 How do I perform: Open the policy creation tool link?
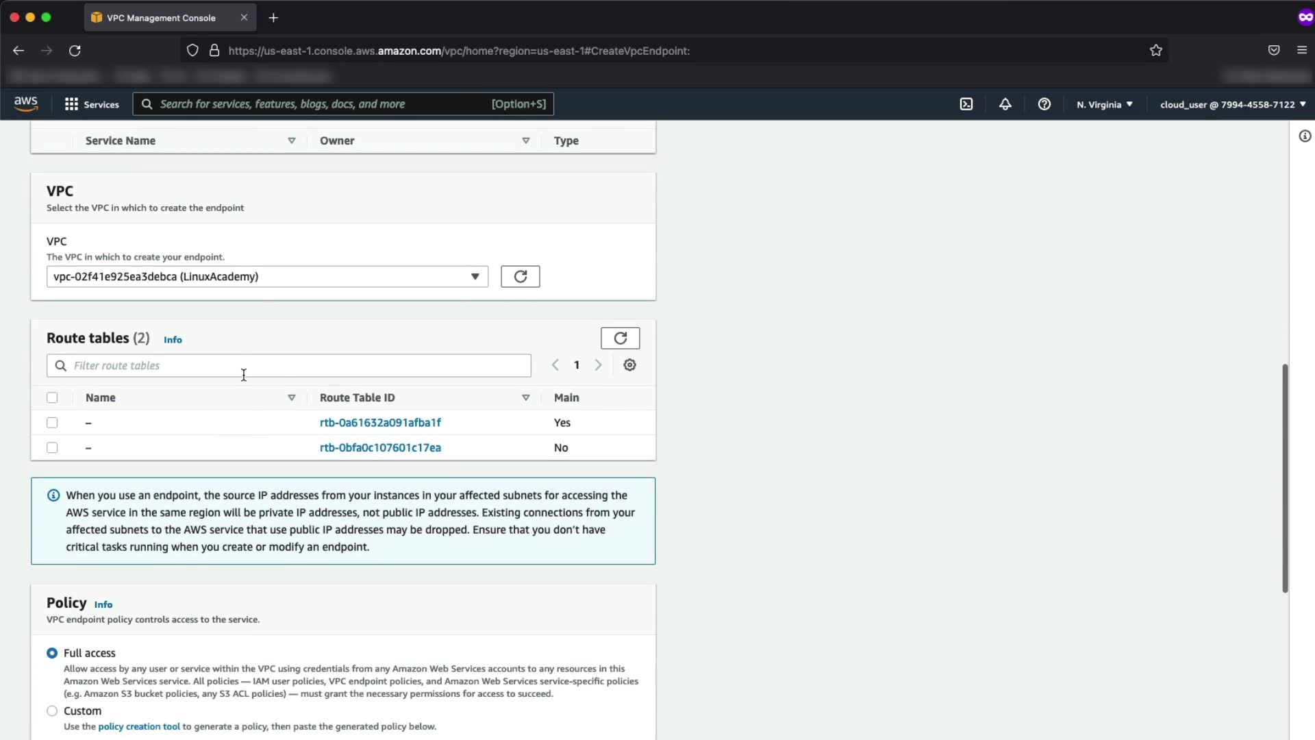pos(139,727)
